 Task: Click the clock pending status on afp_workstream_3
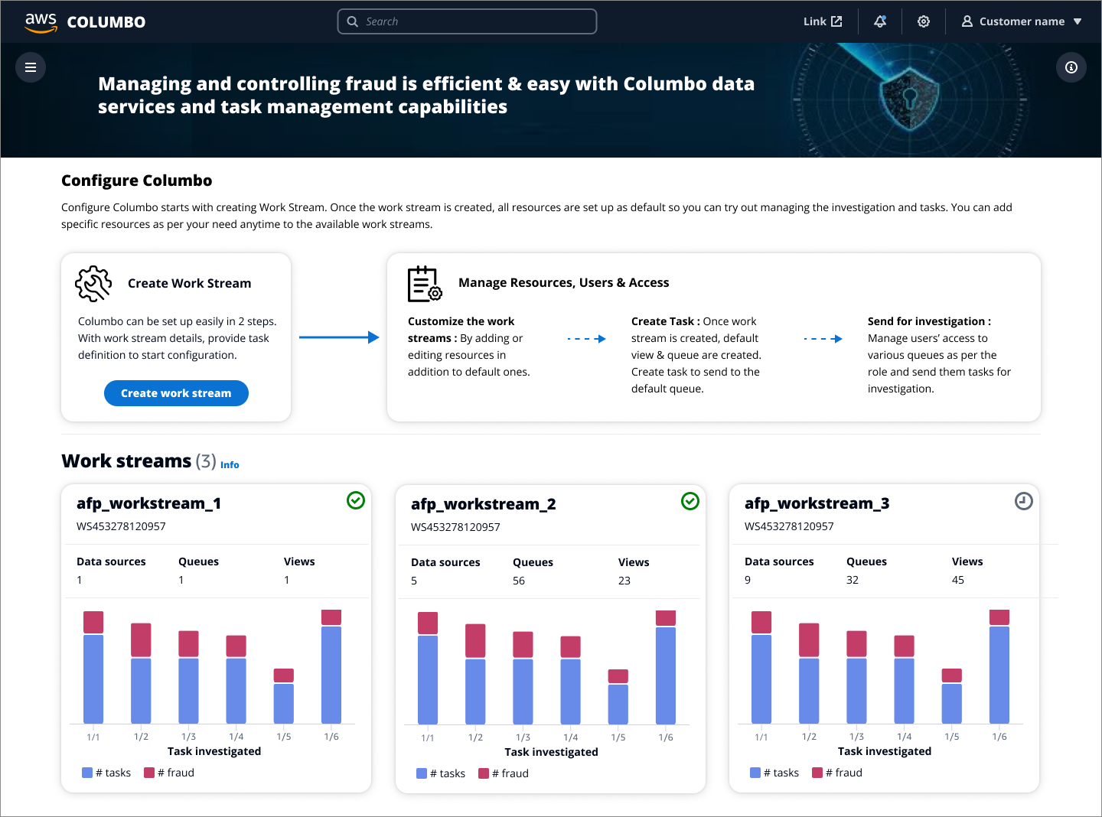pos(1024,501)
